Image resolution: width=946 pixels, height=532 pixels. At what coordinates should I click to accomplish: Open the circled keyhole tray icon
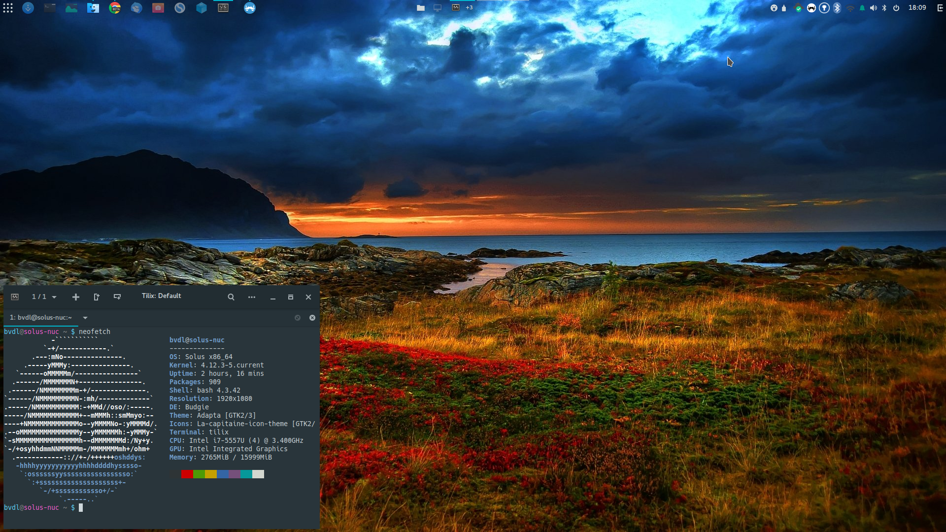pyautogui.click(x=824, y=8)
